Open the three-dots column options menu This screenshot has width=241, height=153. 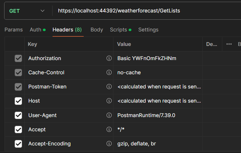tap(229, 44)
